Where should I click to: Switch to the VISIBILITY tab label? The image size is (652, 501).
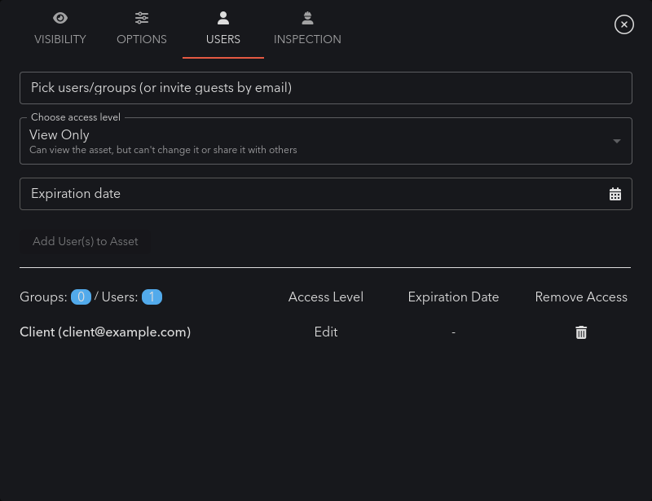(x=60, y=39)
